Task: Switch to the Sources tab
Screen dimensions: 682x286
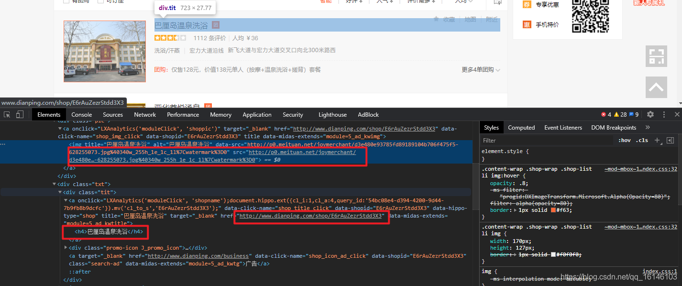Action: [x=113, y=115]
